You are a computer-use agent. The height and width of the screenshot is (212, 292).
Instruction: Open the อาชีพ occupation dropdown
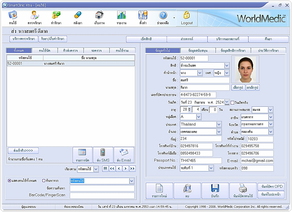click(270, 117)
